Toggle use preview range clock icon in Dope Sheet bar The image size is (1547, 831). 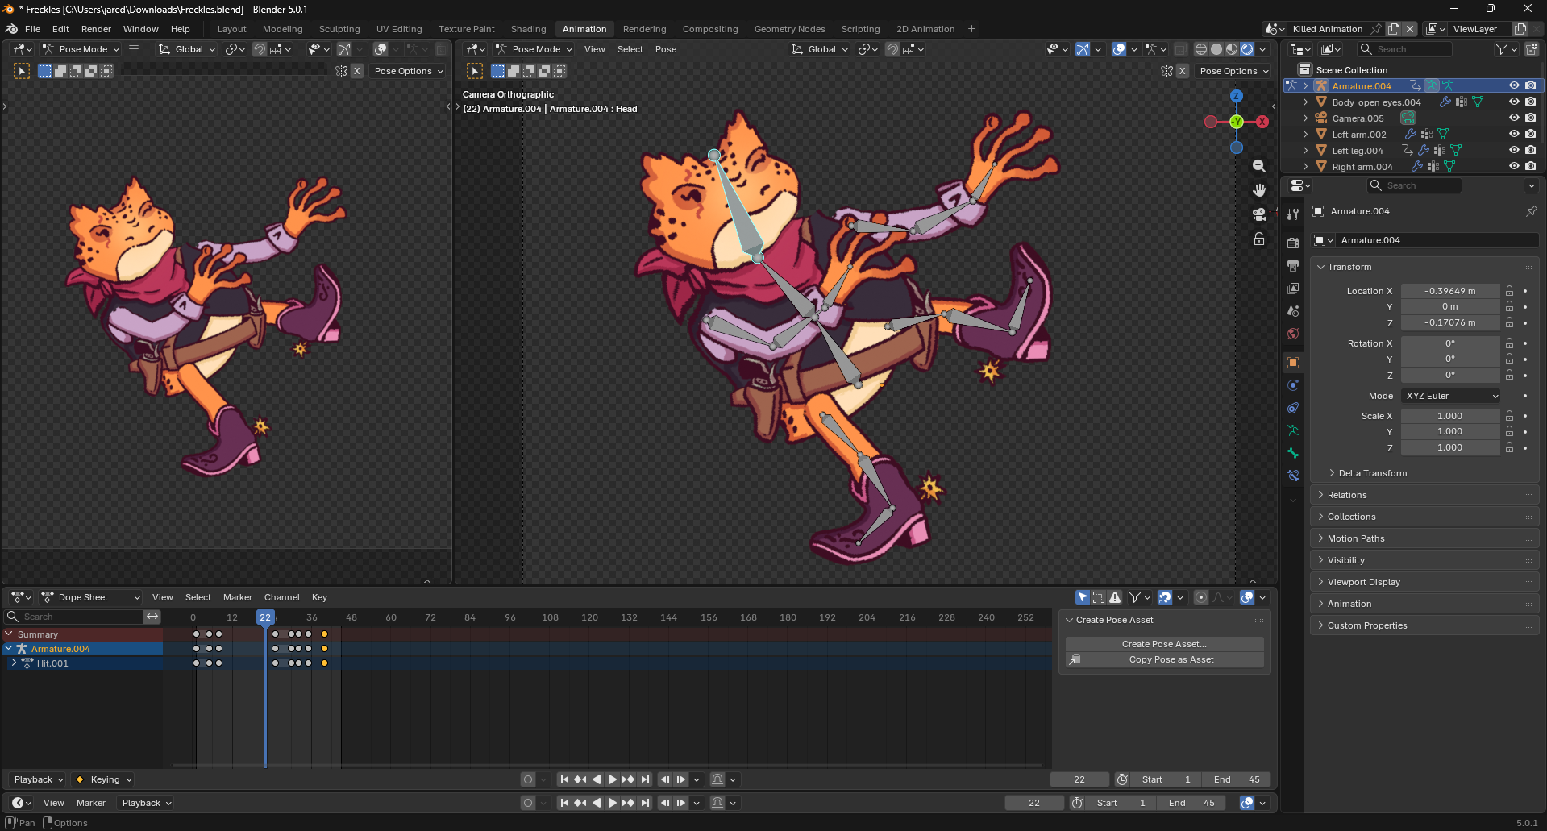coord(1122,779)
